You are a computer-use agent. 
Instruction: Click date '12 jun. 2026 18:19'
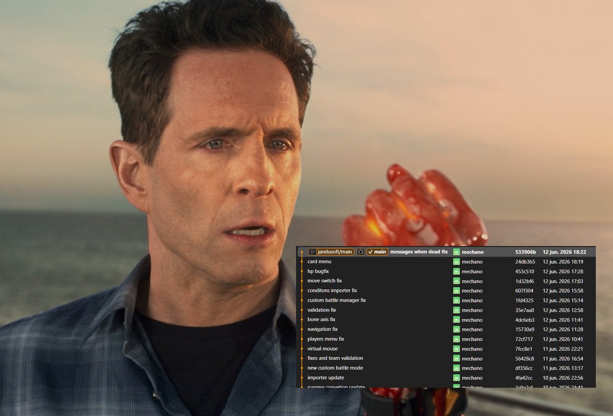563,262
